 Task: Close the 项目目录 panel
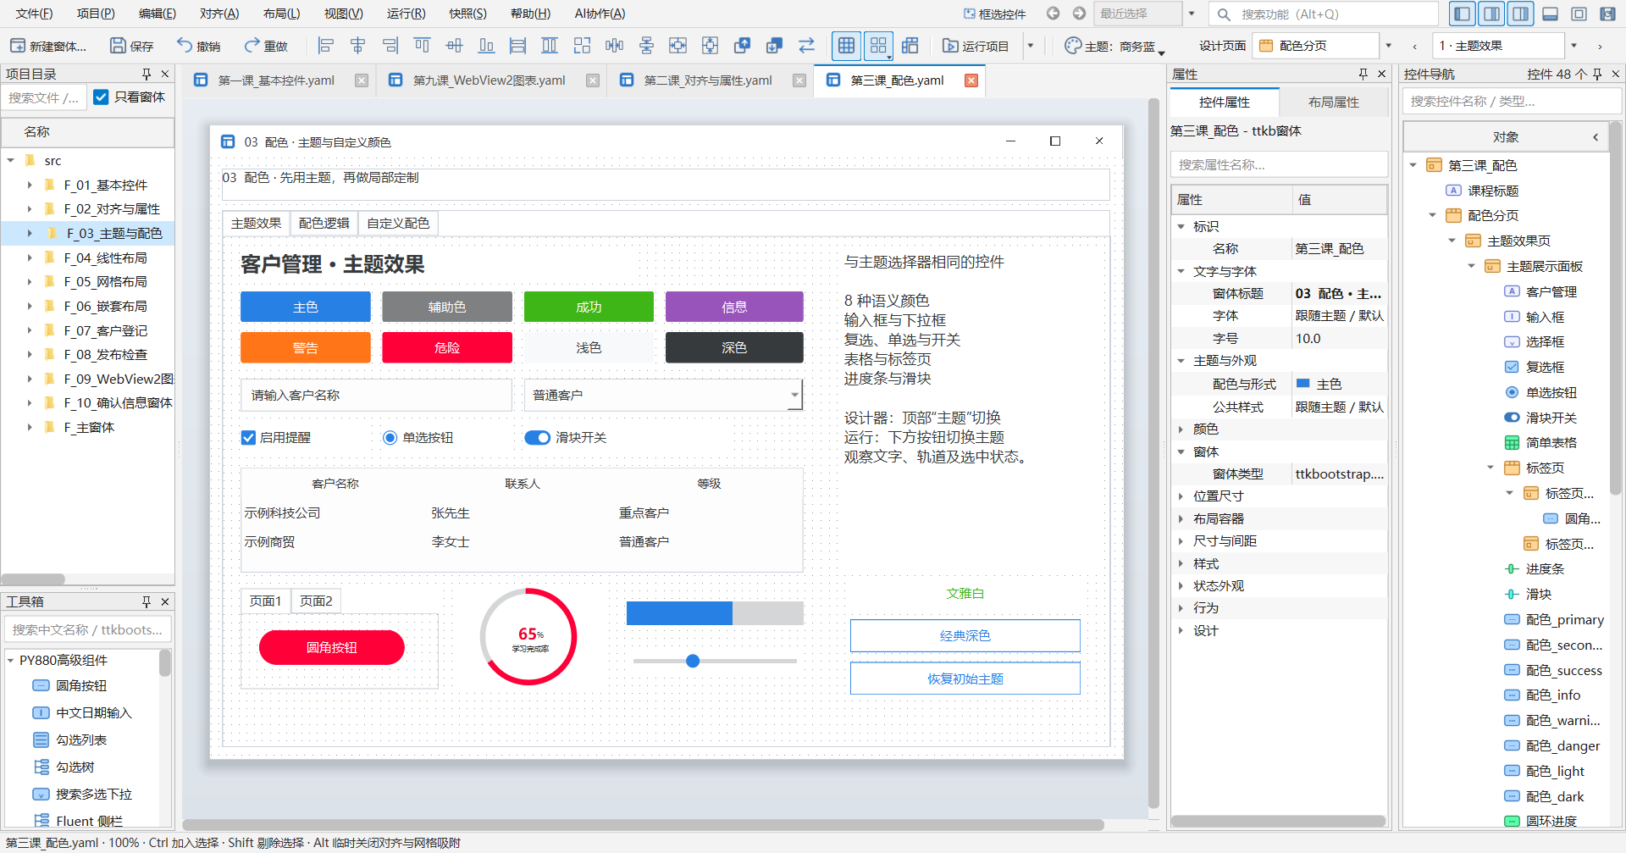pyautogui.click(x=165, y=75)
